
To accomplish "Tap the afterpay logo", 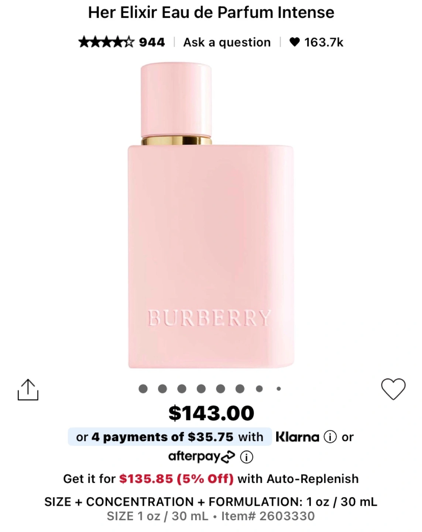I will pyautogui.click(x=202, y=457).
